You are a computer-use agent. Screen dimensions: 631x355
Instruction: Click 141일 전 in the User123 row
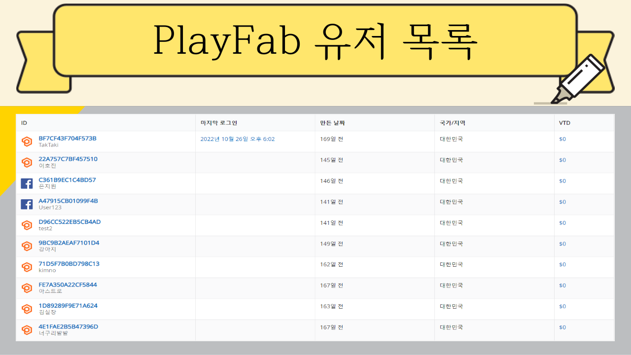pyautogui.click(x=332, y=202)
